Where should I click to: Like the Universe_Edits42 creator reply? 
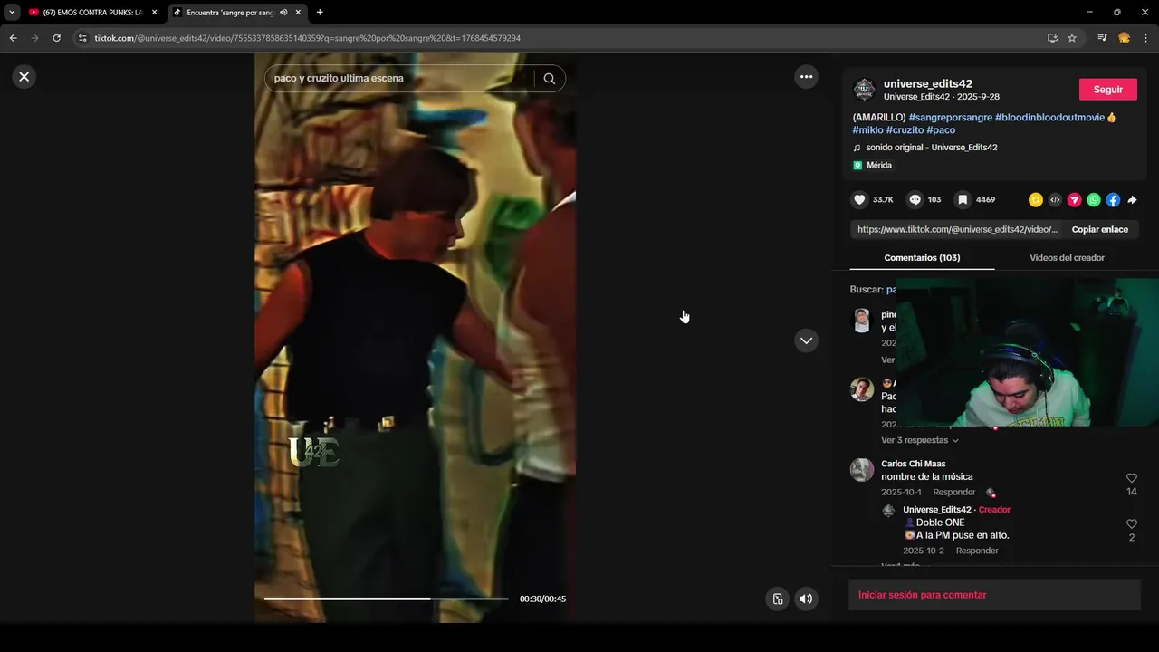[x=1131, y=524]
